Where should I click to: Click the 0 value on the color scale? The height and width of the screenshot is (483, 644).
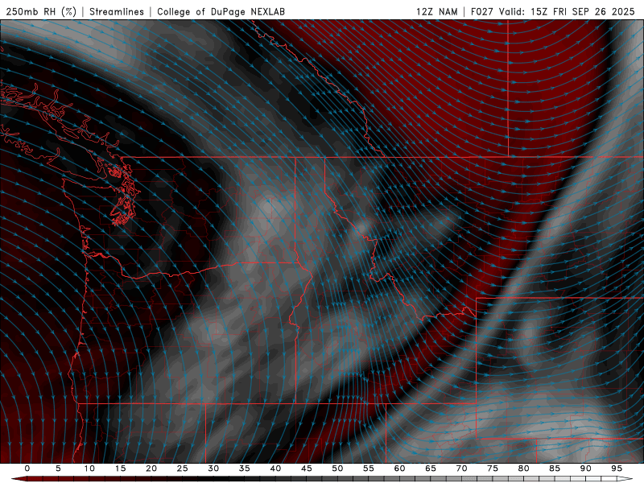pyautogui.click(x=27, y=469)
